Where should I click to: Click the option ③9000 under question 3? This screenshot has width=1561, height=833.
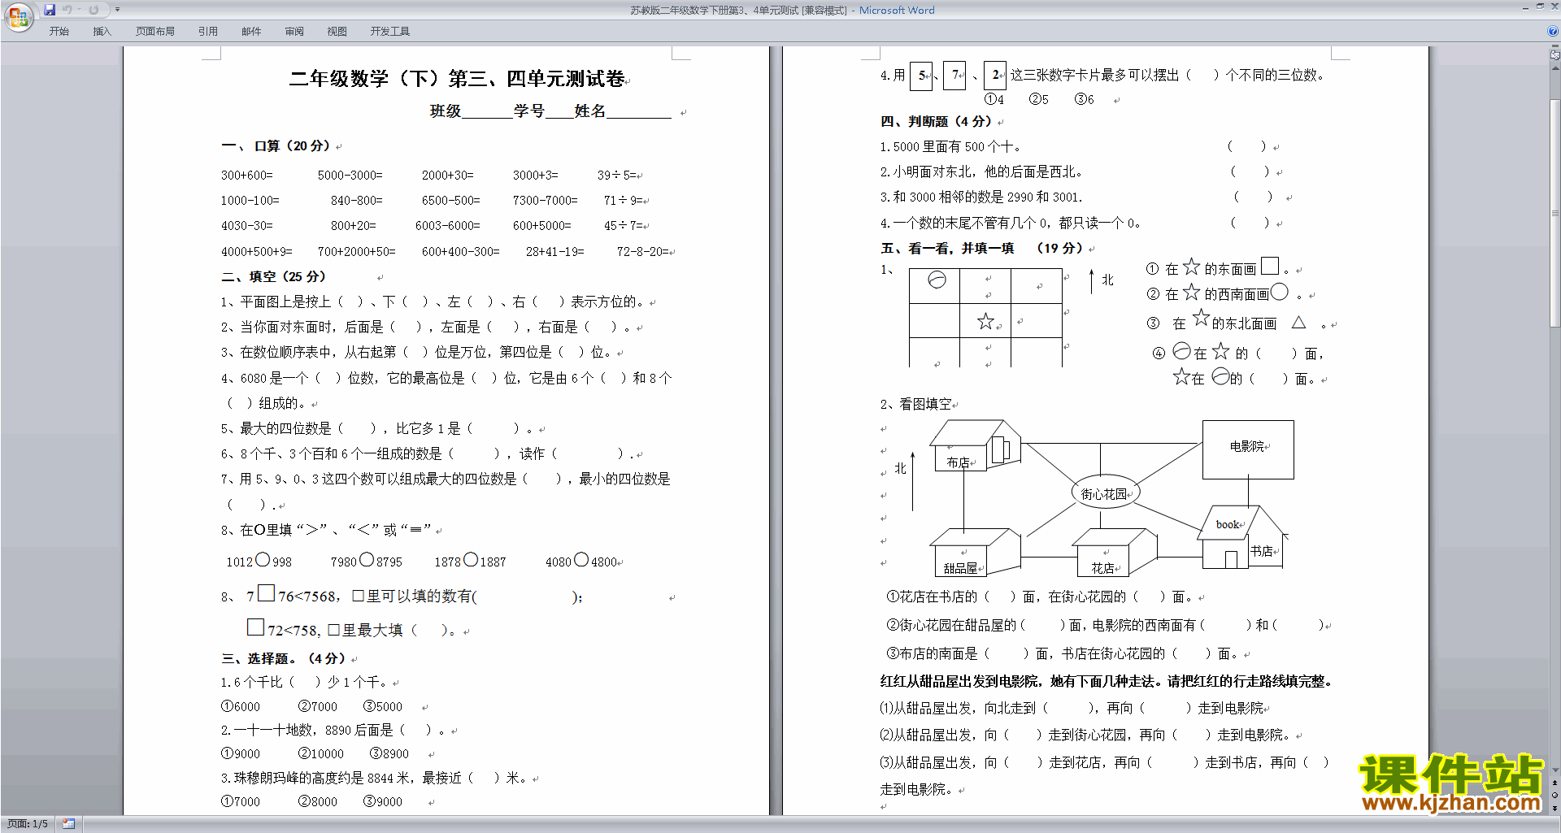click(383, 802)
